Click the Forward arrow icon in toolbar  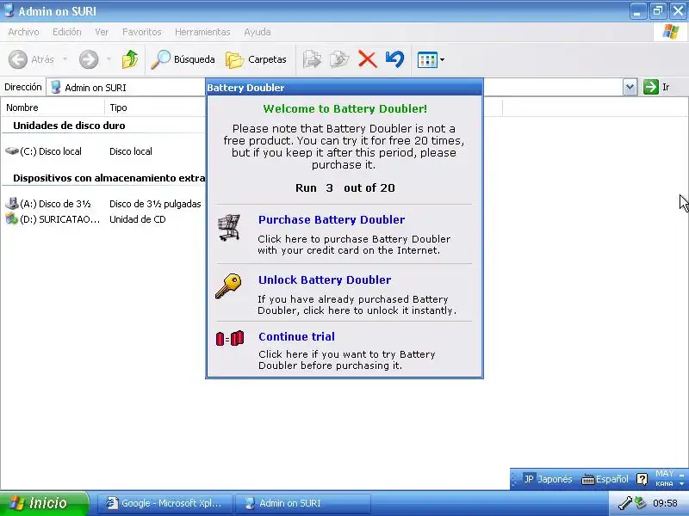coord(89,59)
